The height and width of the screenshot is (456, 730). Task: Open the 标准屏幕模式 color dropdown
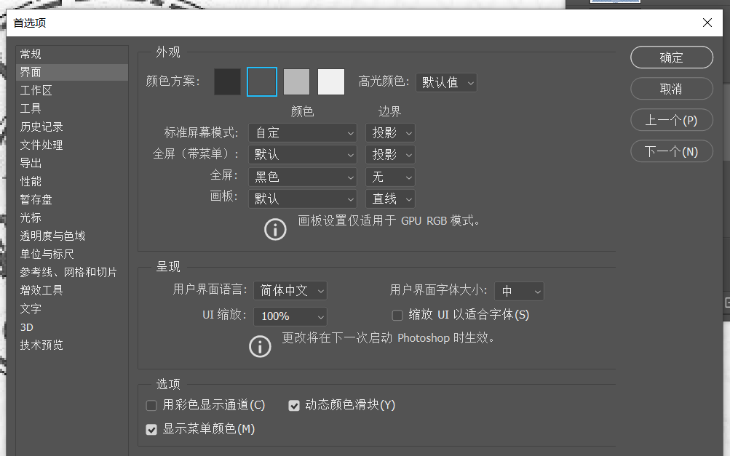click(x=302, y=132)
